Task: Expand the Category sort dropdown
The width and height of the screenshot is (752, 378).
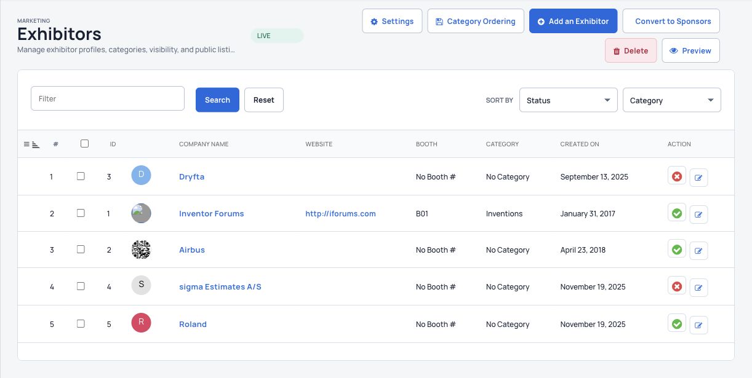Action: tap(672, 100)
